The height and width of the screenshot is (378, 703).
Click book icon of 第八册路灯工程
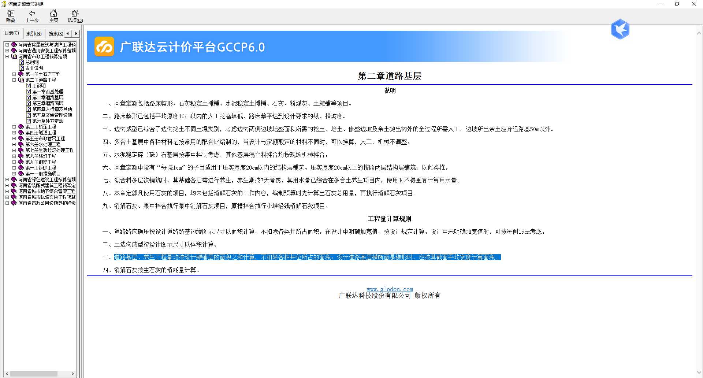[21, 156]
